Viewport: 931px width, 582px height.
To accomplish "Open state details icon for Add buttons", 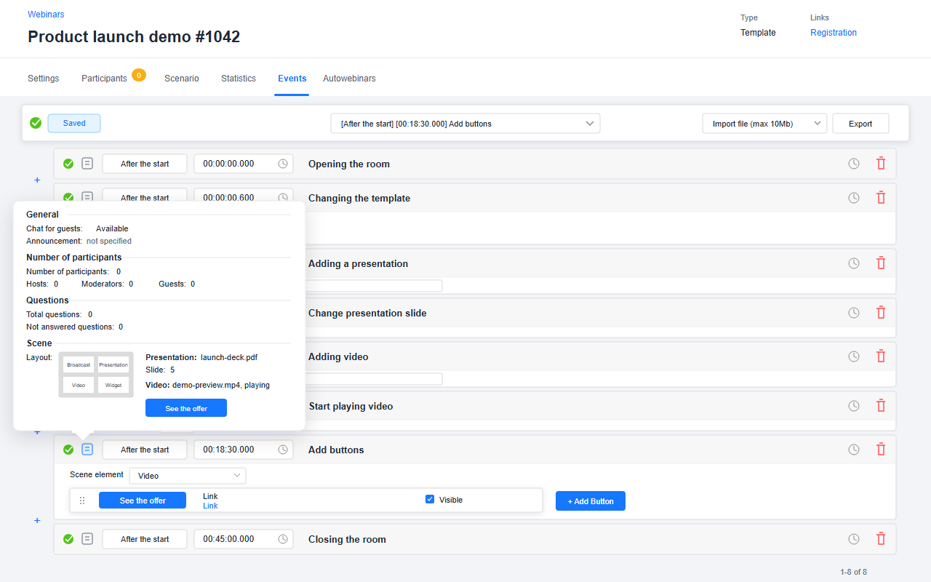I will click(87, 450).
